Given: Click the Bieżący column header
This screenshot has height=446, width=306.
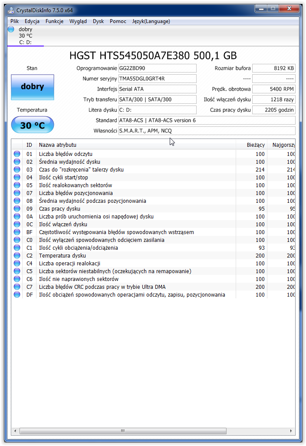Looking at the screenshot, I should pos(252,145).
